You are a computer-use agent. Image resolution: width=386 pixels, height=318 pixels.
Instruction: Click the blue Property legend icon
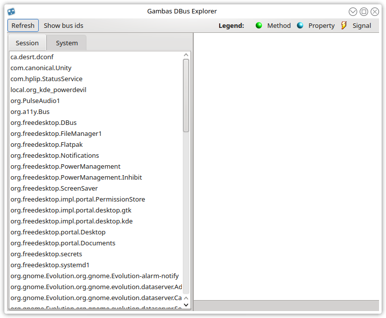(x=300, y=25)
